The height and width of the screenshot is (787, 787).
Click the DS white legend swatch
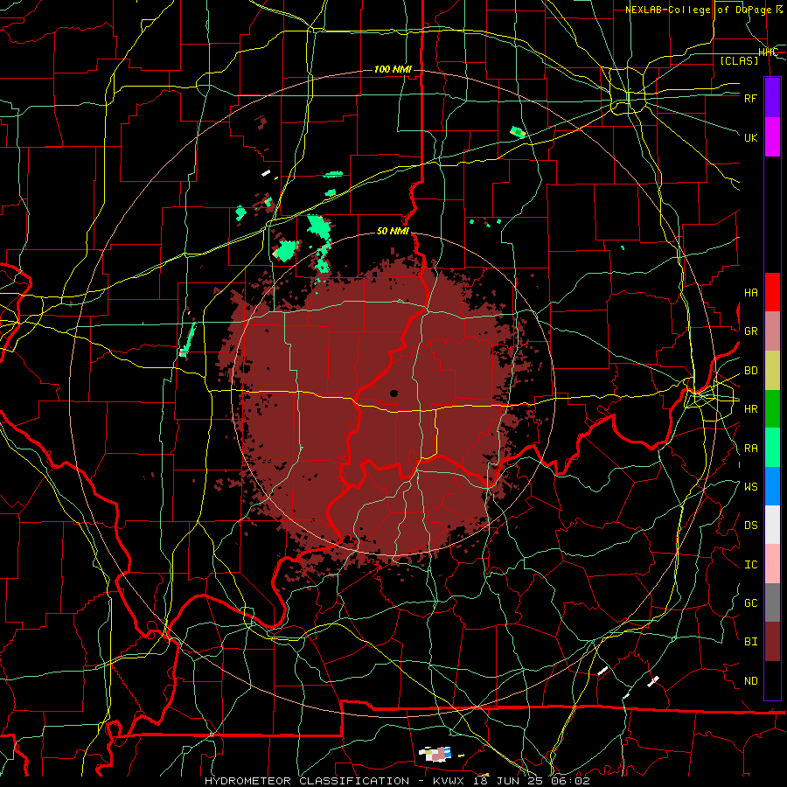point(772,525)
